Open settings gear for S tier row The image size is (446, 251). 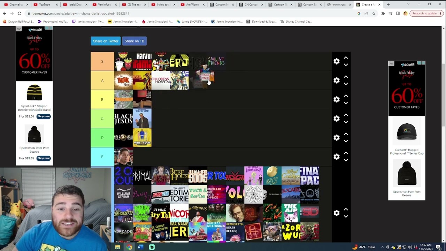point(336,61)
